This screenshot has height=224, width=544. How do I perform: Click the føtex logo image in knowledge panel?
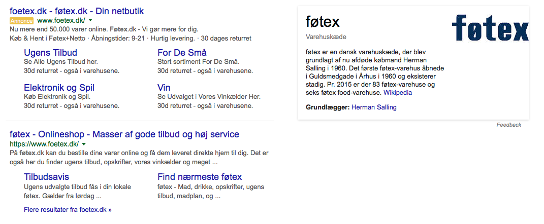pyautogui.click(x=490, y=28)
